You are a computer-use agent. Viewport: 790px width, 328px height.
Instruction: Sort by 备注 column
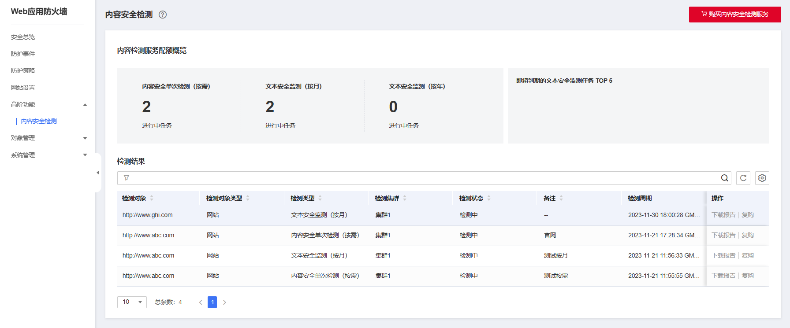click(x=561, y=198)
